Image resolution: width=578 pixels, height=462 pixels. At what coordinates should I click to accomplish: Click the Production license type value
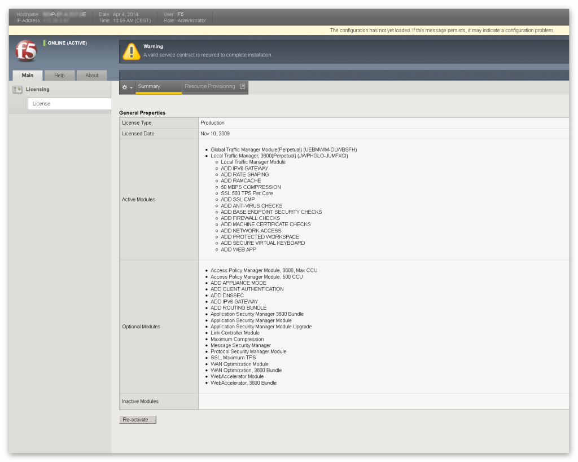[x=212, y=122]
